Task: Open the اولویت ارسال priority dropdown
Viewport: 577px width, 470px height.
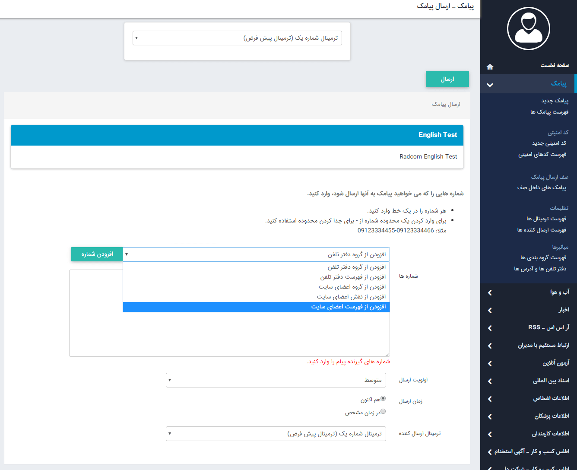Action: click(276, 380)
